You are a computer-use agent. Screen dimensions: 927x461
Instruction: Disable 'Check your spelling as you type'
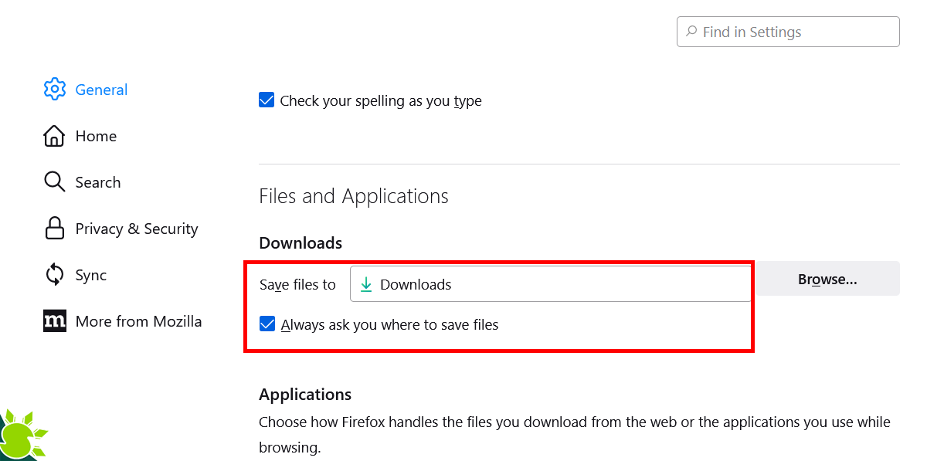click(267, 100)
